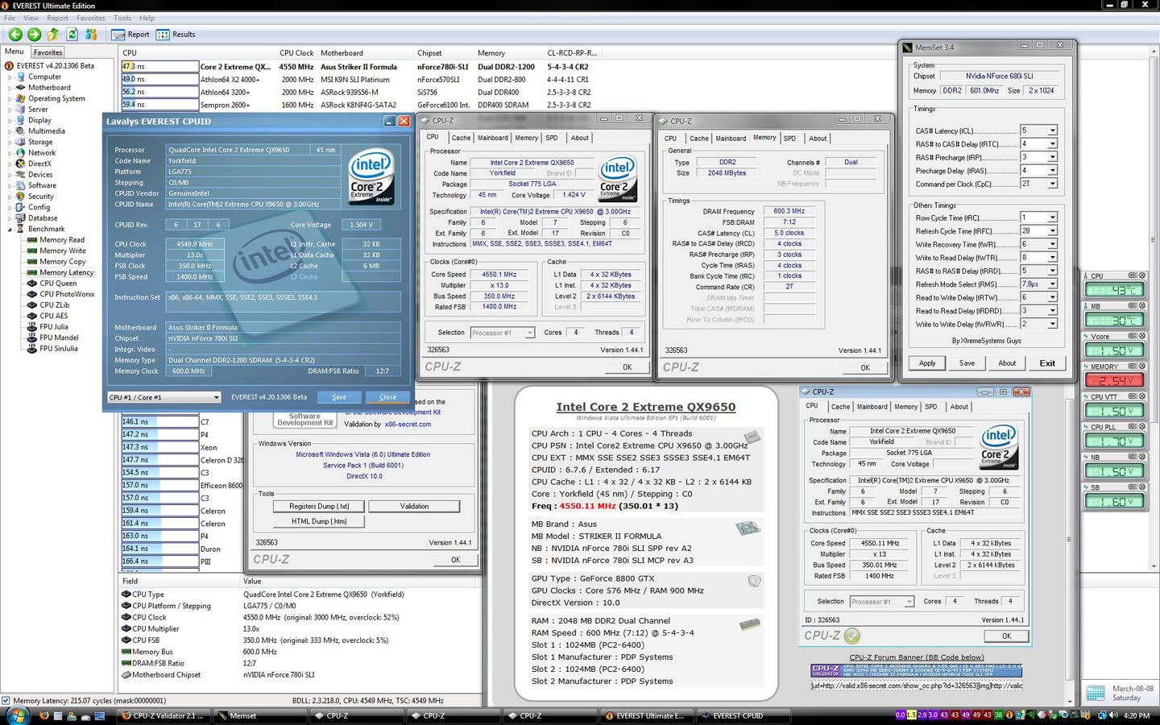This screenshot has height=725, width=1160.
Task: Click close icon on SB voltage gadget
Action: [1141, 487]
